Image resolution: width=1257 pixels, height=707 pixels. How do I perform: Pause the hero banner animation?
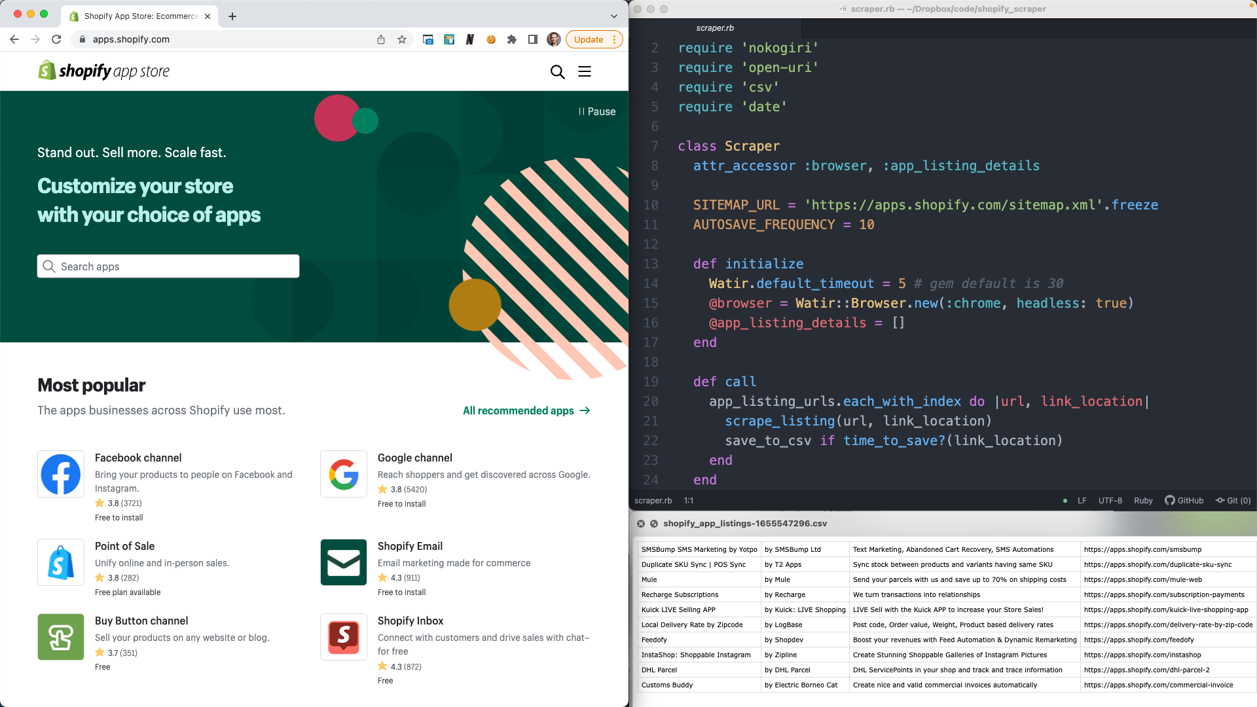(x=596, y=112)
